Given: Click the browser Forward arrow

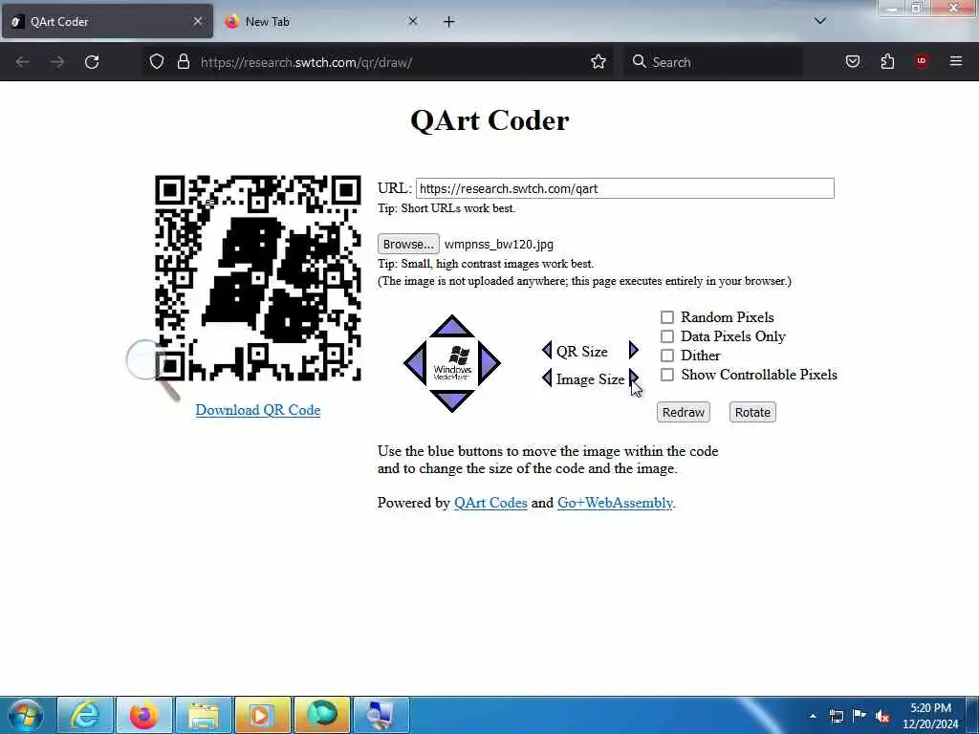Looking at the screenshot, I should point(57,62).
